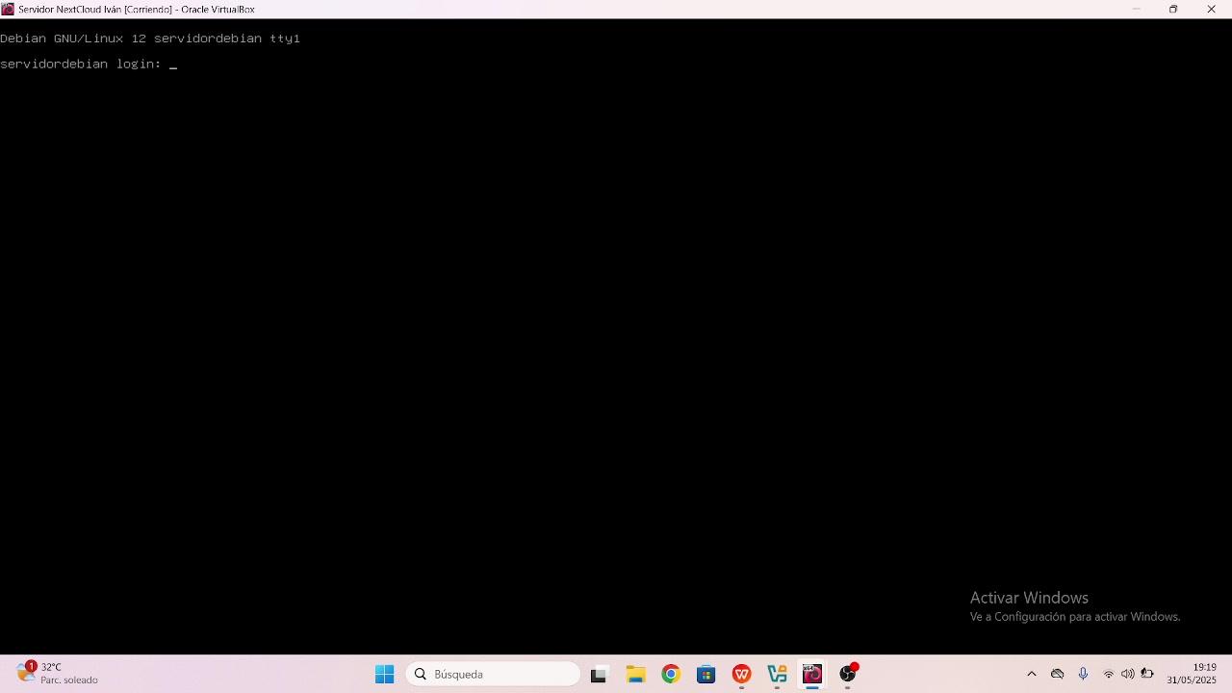Open WPS Office from the taskbar
The height and width of the screenshot is (693, 1232).
tap(741, 674)
